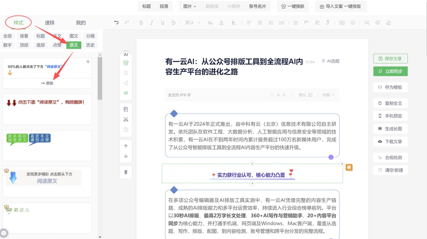Move the selected block down
The height and width of the screenshot is (239, 427).
click(126, 156)
